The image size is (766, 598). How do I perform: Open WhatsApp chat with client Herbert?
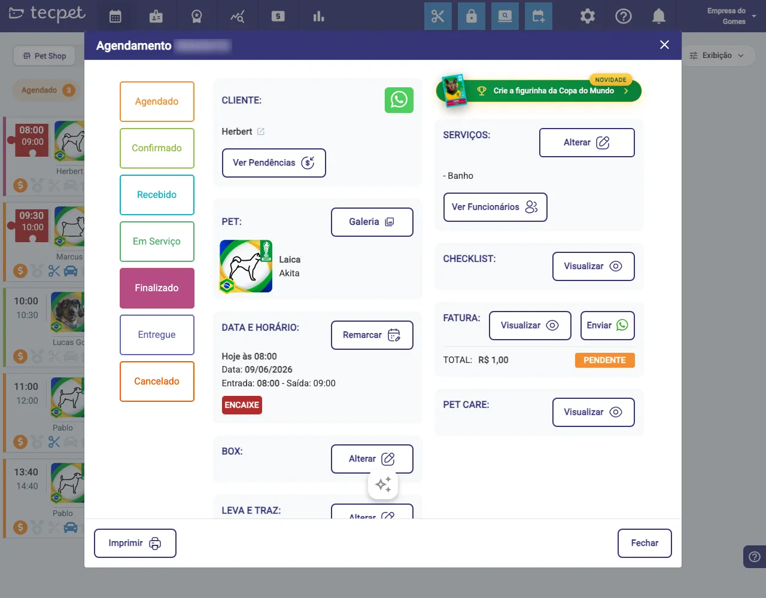(x=399, y=100)
